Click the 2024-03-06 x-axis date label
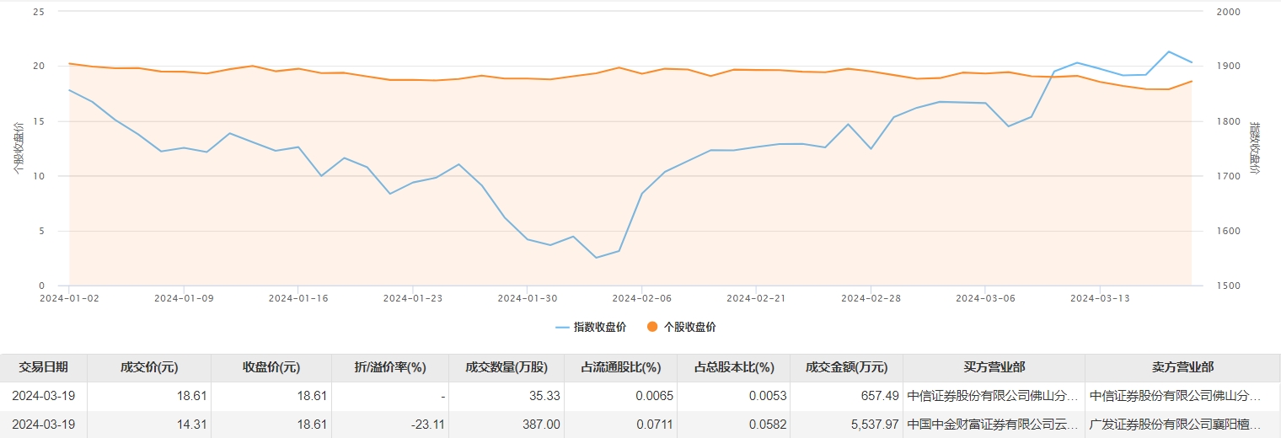This screenshot has width=1281, height=438. coord(984,298)
